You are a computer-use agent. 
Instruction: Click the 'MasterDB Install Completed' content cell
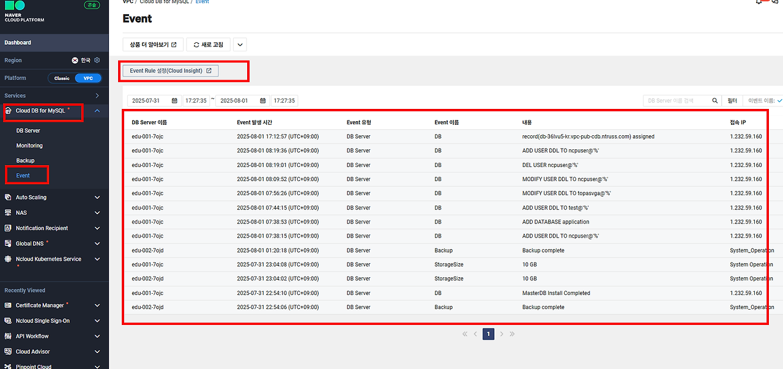coord(556,293)
